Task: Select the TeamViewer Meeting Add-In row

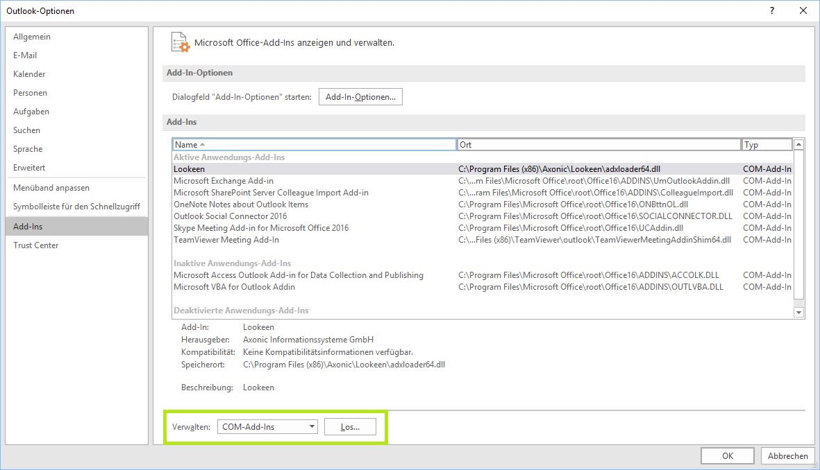Action: pos(226,240)
